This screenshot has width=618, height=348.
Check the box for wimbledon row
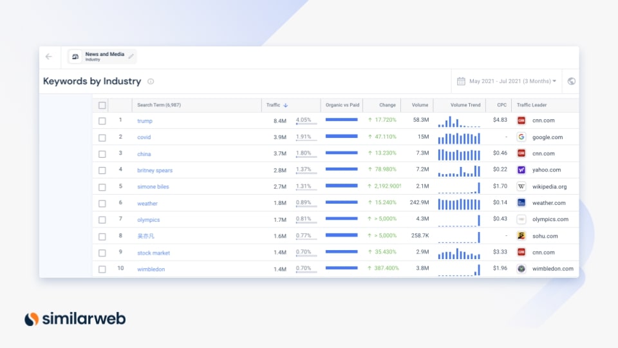click(x=102, y=269)
